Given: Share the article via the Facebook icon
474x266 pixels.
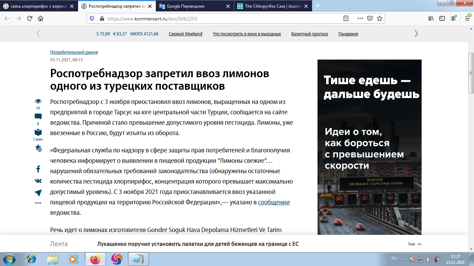Looking at the screenshot, I should (x=38, y=169).
